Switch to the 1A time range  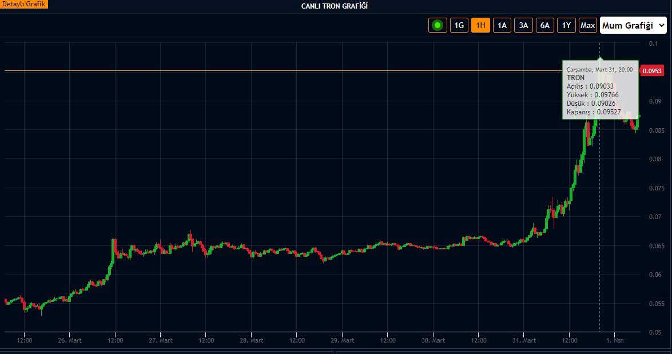click(502, 25)
